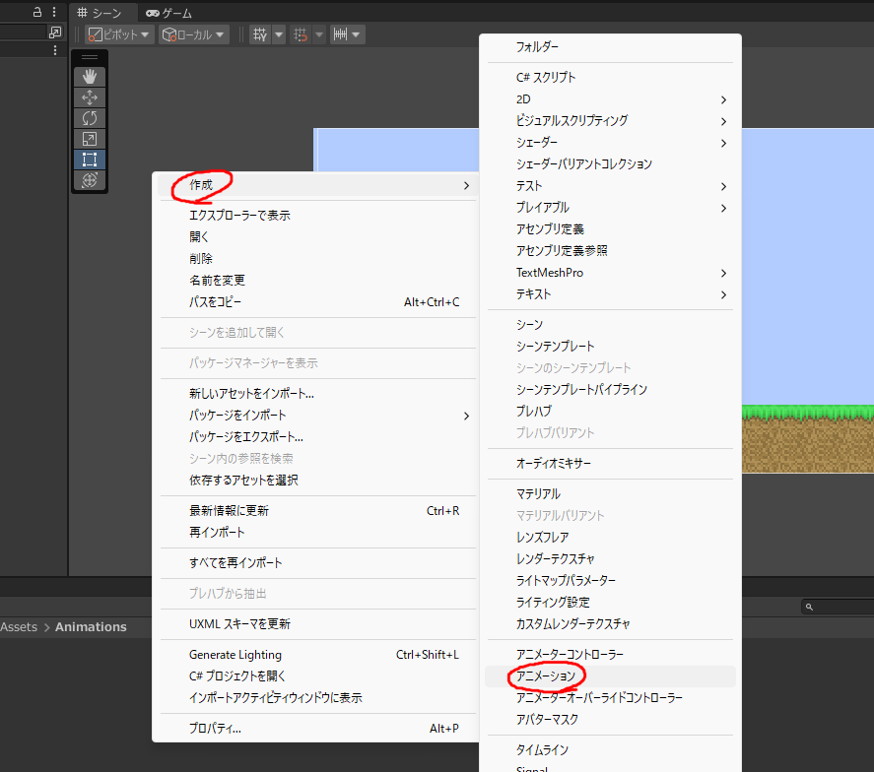This screenshot has height=772, width=874.
Task: Create a プレハブ
Action: [x=610, y=412]
